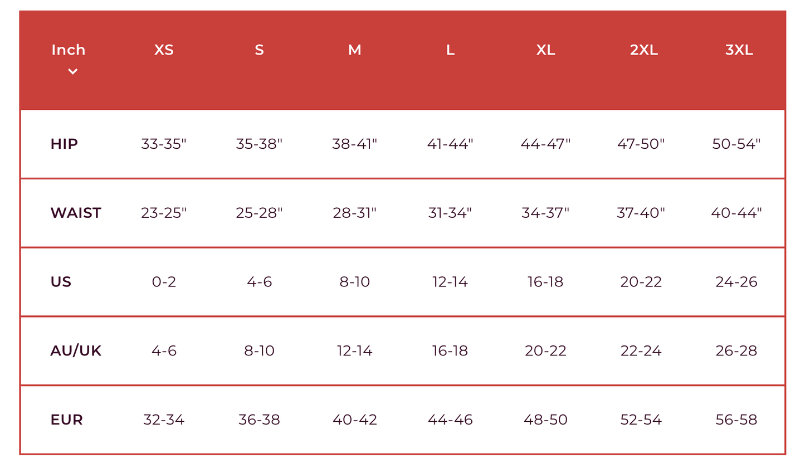Click the US row label
Screen dimensions: 805x473
[x=61, y=282]
